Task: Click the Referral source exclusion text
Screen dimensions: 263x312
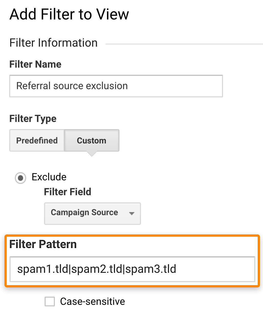Action: pos(72,86)
